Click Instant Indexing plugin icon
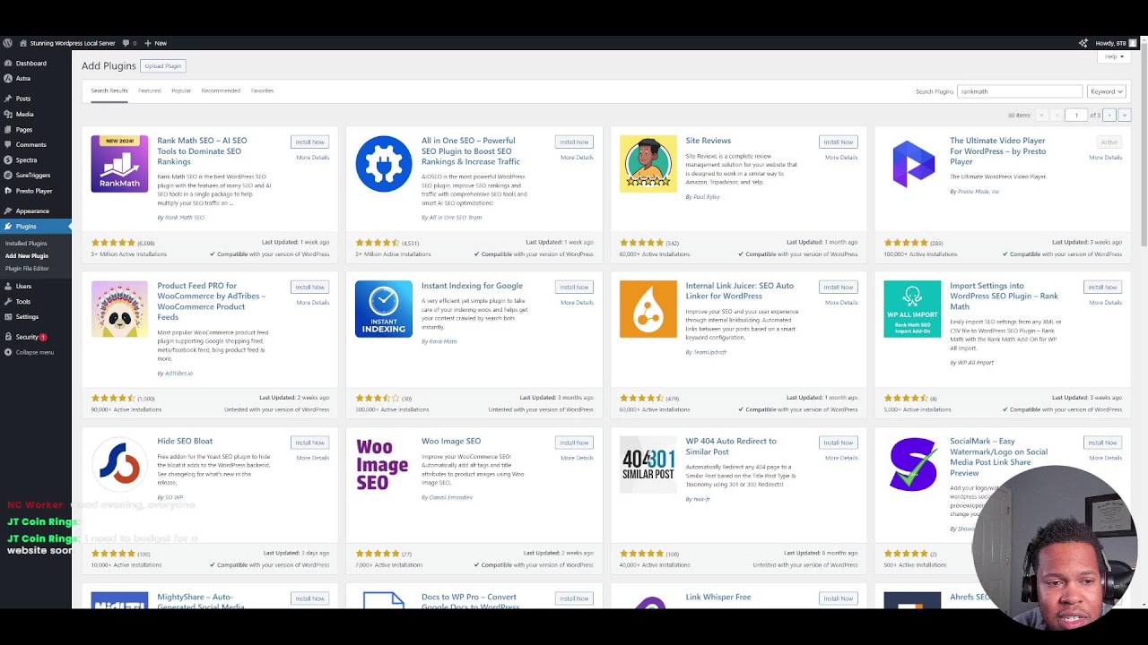The image size is (1148, 645). click(384, 309)
